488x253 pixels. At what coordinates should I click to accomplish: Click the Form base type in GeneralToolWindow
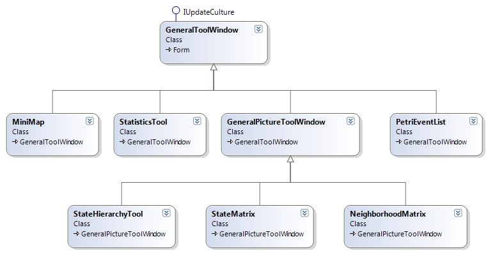pyautogui.click(x=182, y=50)
